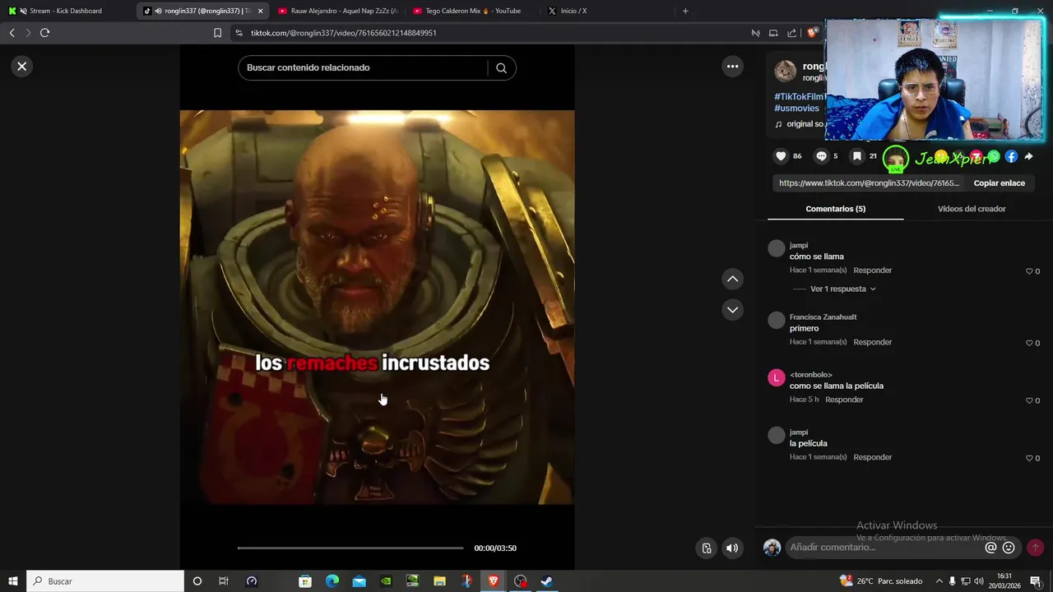Like the video with heart icon
The image size is (1053, 592).
[782, 156]
